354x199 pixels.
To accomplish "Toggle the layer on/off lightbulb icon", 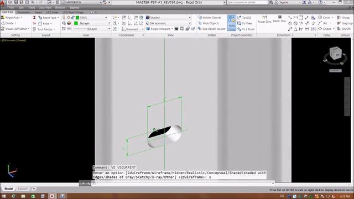I will tap(64, 17).
